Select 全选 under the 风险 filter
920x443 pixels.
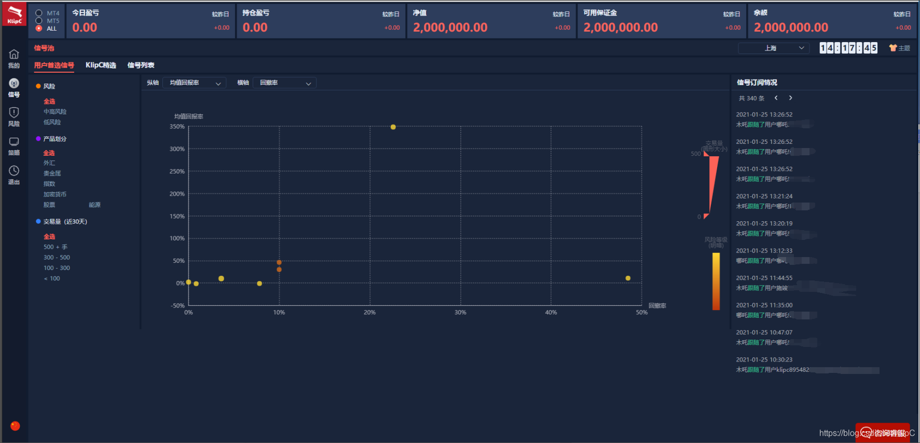click(49, 101)
